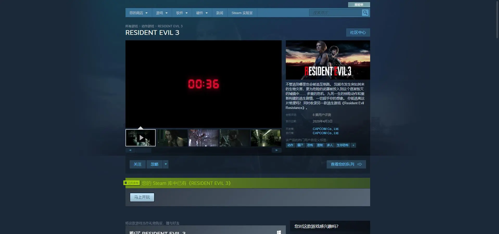Expand the 游戏 menu
Image resolution: width=499 pixels, height=234 pixels.
[162, 13]
